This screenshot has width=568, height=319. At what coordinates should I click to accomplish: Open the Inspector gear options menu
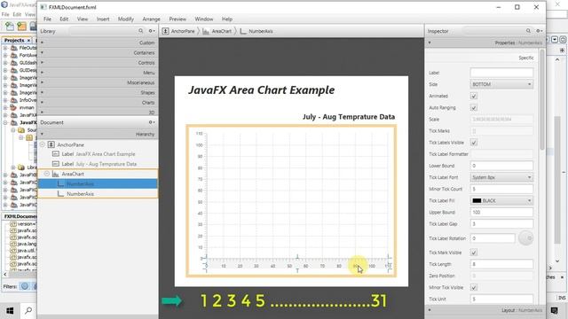click(540, 31)
